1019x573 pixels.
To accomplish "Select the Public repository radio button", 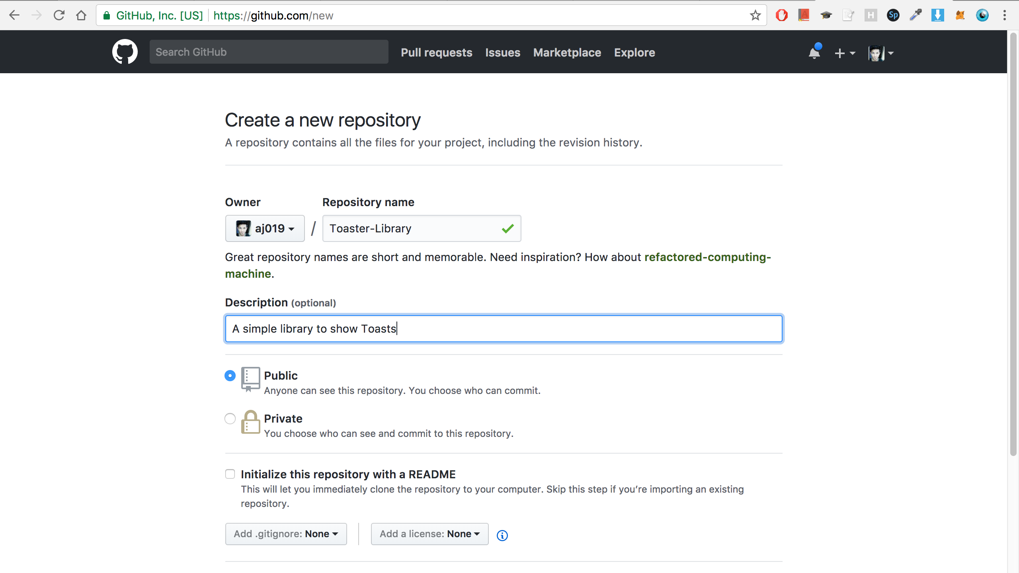I will pos(230,375).
